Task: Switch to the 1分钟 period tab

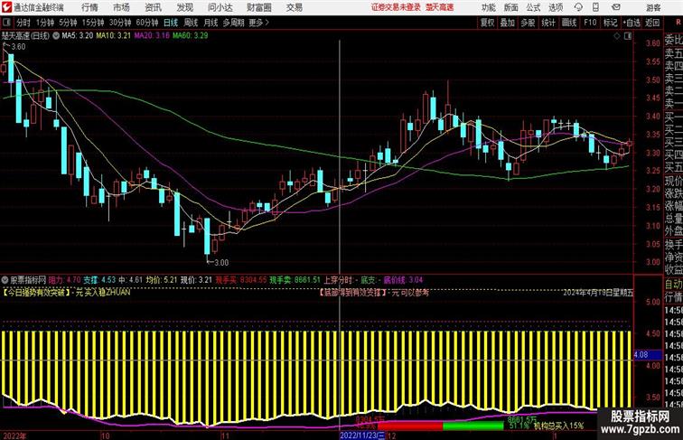Action: 45,23
